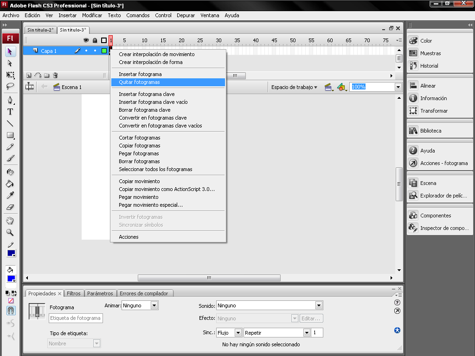
Task: Click the stage horizontal scrollbar
Action: [x=209, y=278]
